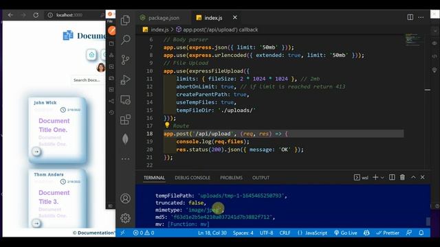Split the editor right
440x247 pixels.
coord(410,17)
